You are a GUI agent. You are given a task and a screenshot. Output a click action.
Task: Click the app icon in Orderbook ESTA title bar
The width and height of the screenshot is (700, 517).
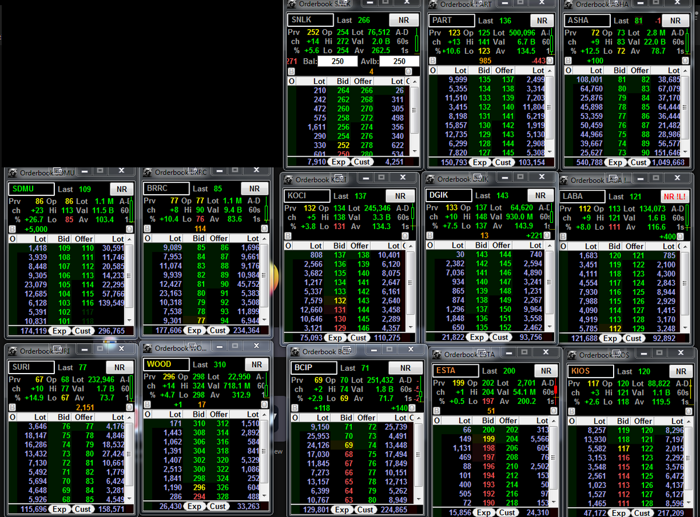(437, 354)
